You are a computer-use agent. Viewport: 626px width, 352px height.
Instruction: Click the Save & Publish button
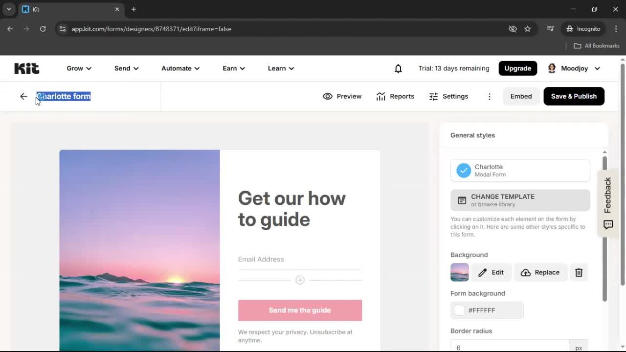[x=574, y=96]
